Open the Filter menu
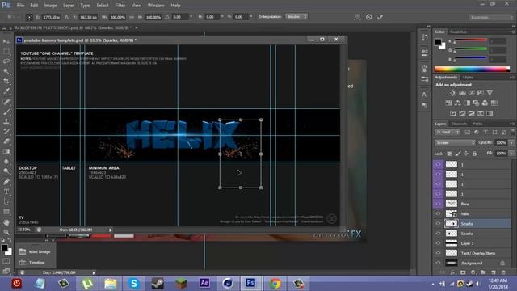517x291 pixels. click(120, 6)
